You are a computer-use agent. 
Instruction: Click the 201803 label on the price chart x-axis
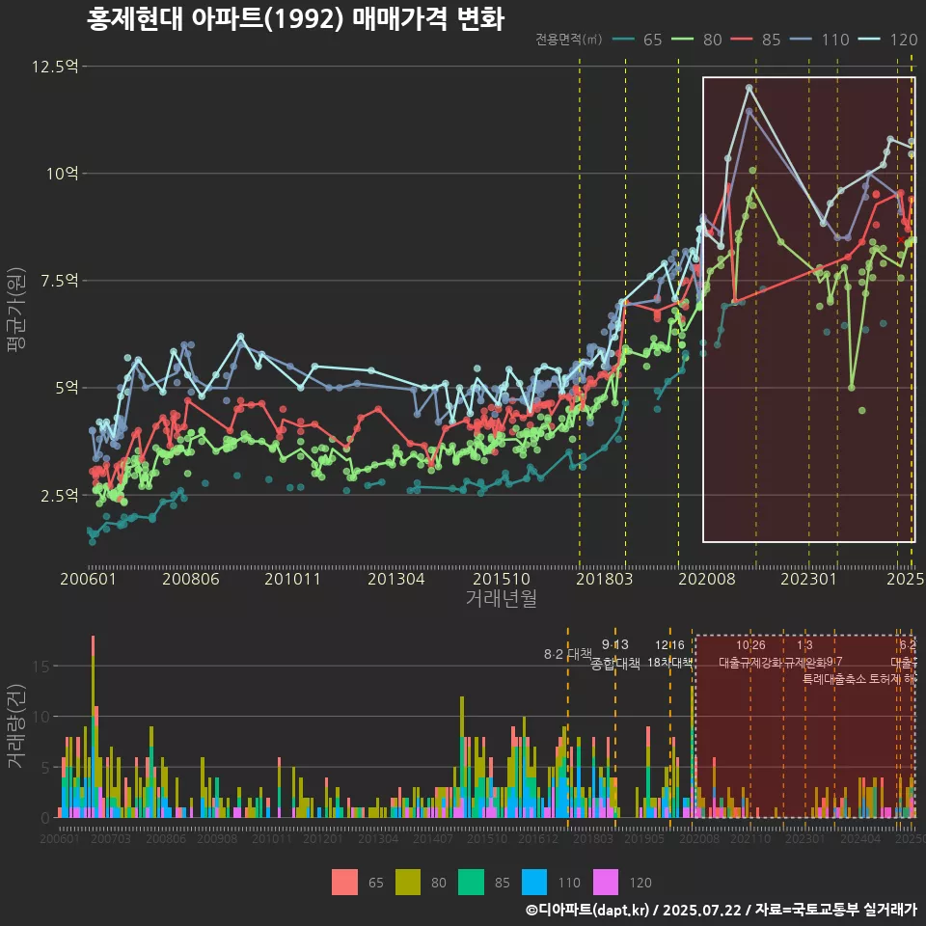click(x=604, y=579)
